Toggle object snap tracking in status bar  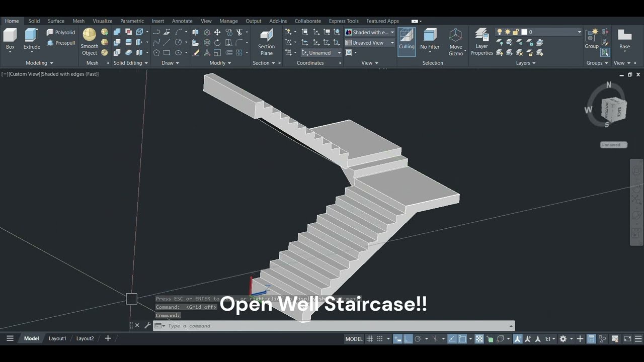pyautogui.click(x=453, y=339)
